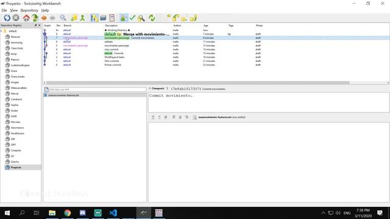Select Aeromexico repository in registry
Viewport: 390px width, 219px height.
pyautogui.click(x=17, y=128)
